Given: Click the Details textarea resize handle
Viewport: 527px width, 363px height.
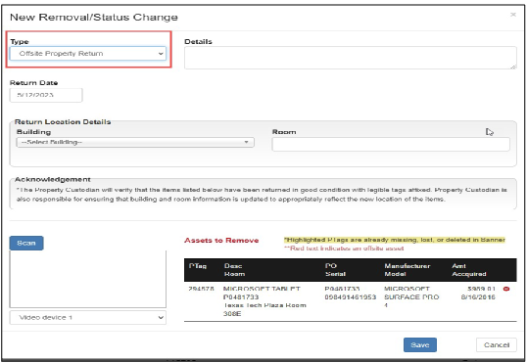Looking at the screenshot, I should coord(513,67).
